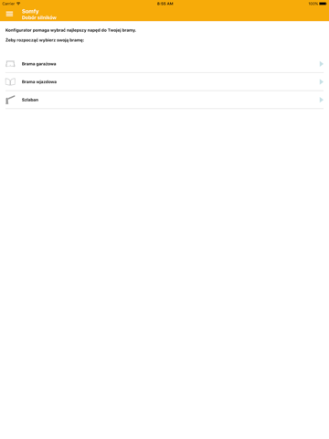Click the Dobór silników subtitle
Image resolution: width=329 pixels, height=439 pixels.
coord(39,17)
